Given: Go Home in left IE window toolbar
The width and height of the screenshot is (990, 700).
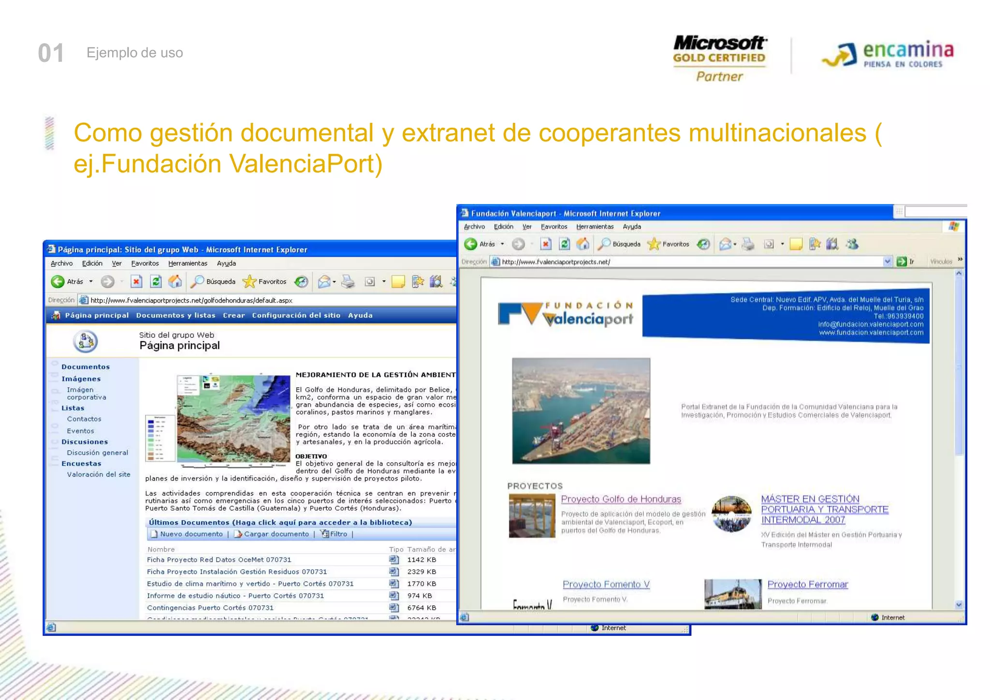Looking at the screenshot, I should (175, 281).
